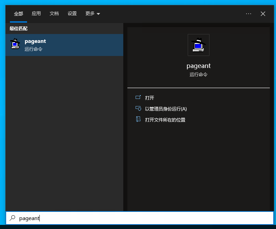Select the pageant best match result
This screenshot has width=276, height=229.
(64, 45)
